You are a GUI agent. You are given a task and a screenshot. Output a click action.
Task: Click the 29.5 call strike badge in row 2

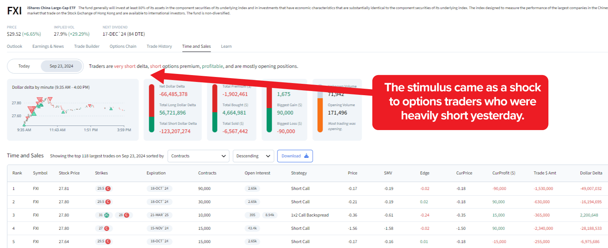pyautogui.click(x=103, y=202)
